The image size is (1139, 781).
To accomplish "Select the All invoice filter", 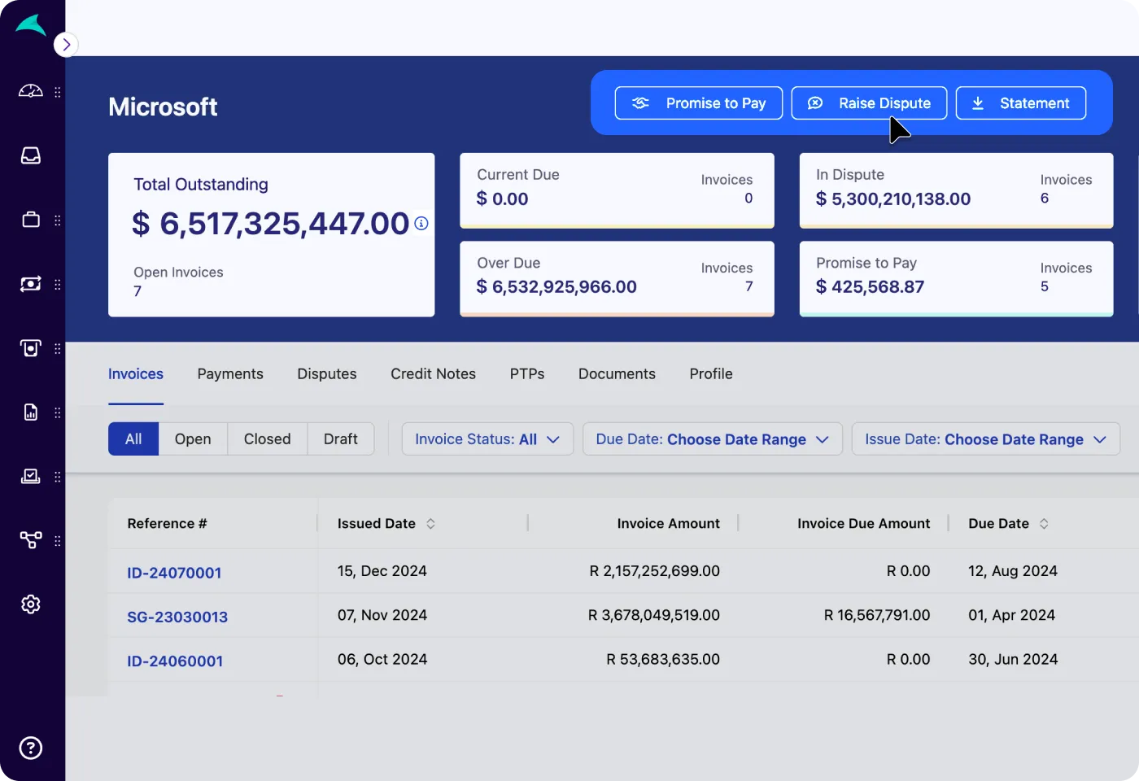I will point(133,439).
